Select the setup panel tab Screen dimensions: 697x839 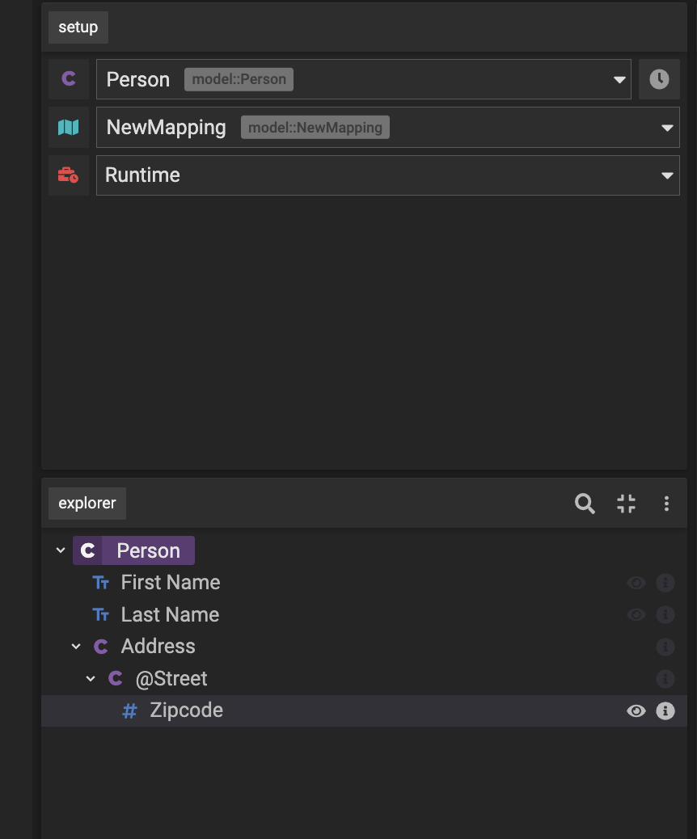78,27
